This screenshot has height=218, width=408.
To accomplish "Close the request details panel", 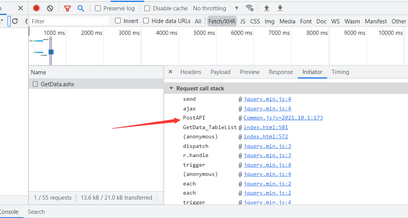I will [x=170, y=72].
